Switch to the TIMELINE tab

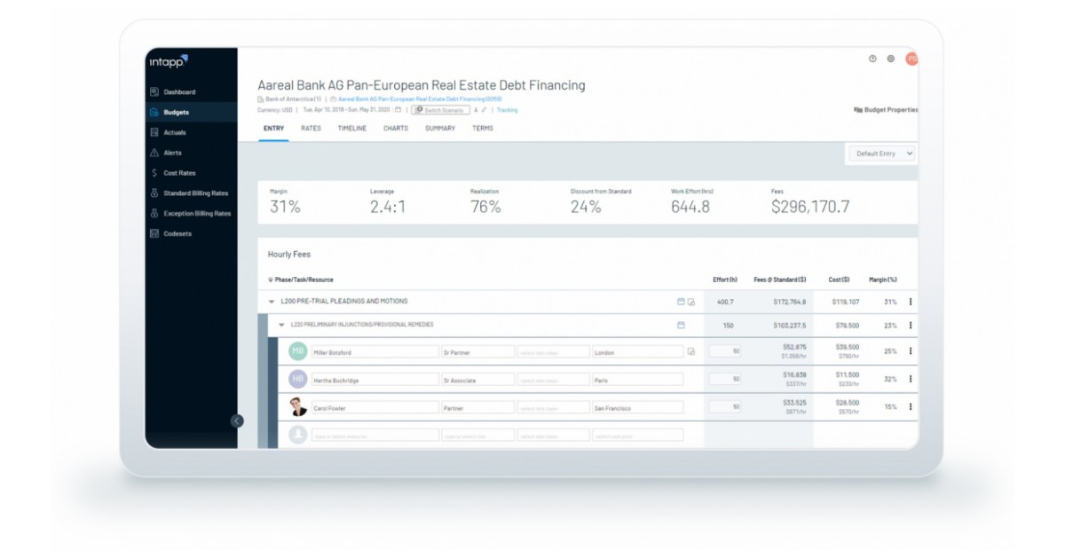(352, 129)
